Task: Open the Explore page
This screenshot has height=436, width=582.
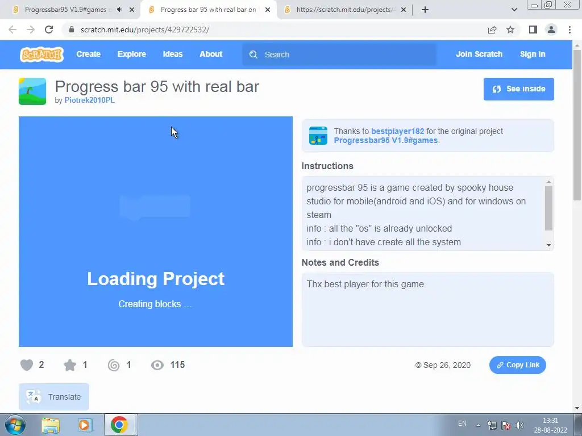Action: [x=132, y=54]
